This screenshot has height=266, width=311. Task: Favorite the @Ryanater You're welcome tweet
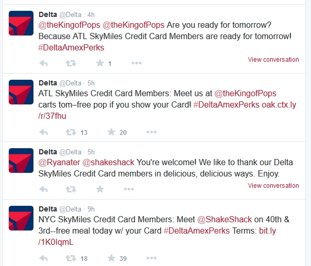point(100,189)
